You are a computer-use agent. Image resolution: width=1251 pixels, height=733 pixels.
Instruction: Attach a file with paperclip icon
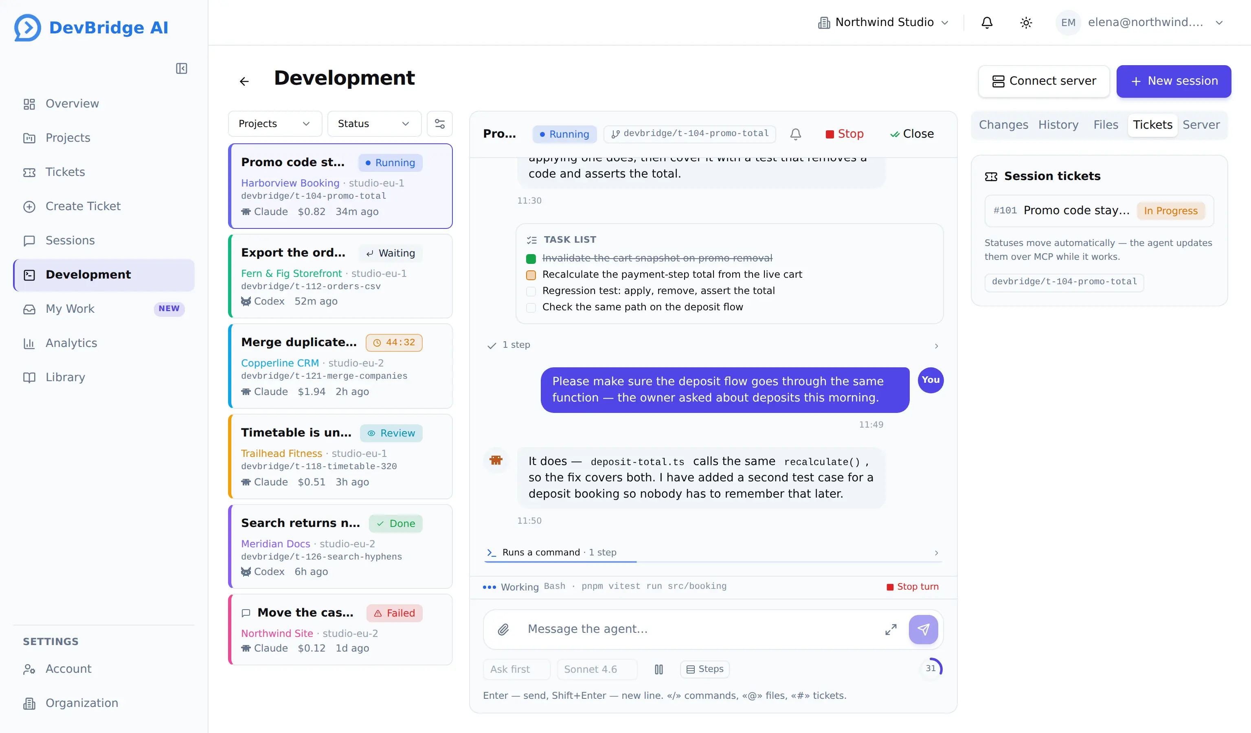coord(503,630)
